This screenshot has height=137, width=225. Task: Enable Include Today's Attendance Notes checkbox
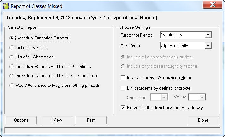click(123, 78)
